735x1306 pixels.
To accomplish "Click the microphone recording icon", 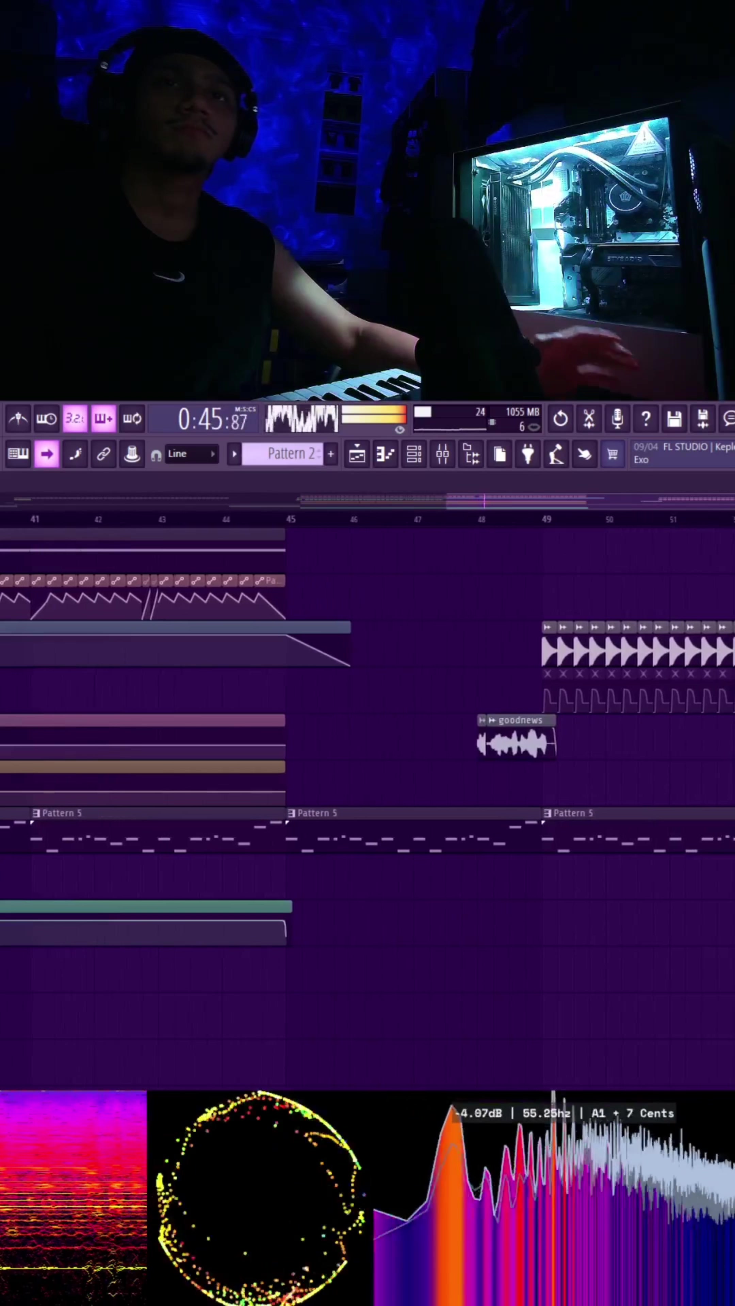I will pyautogui.click(x=617, y=419).
